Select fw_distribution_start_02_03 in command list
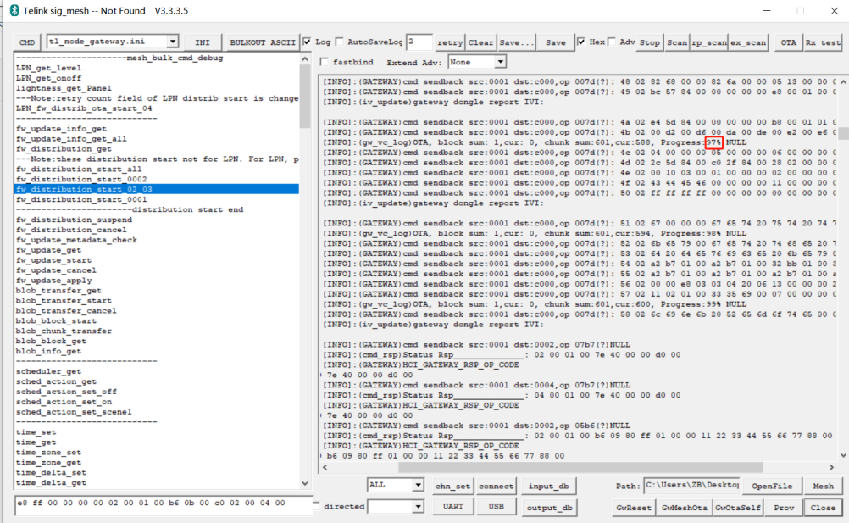The height and width of the screenshot is (523, 849). (157, 189)
